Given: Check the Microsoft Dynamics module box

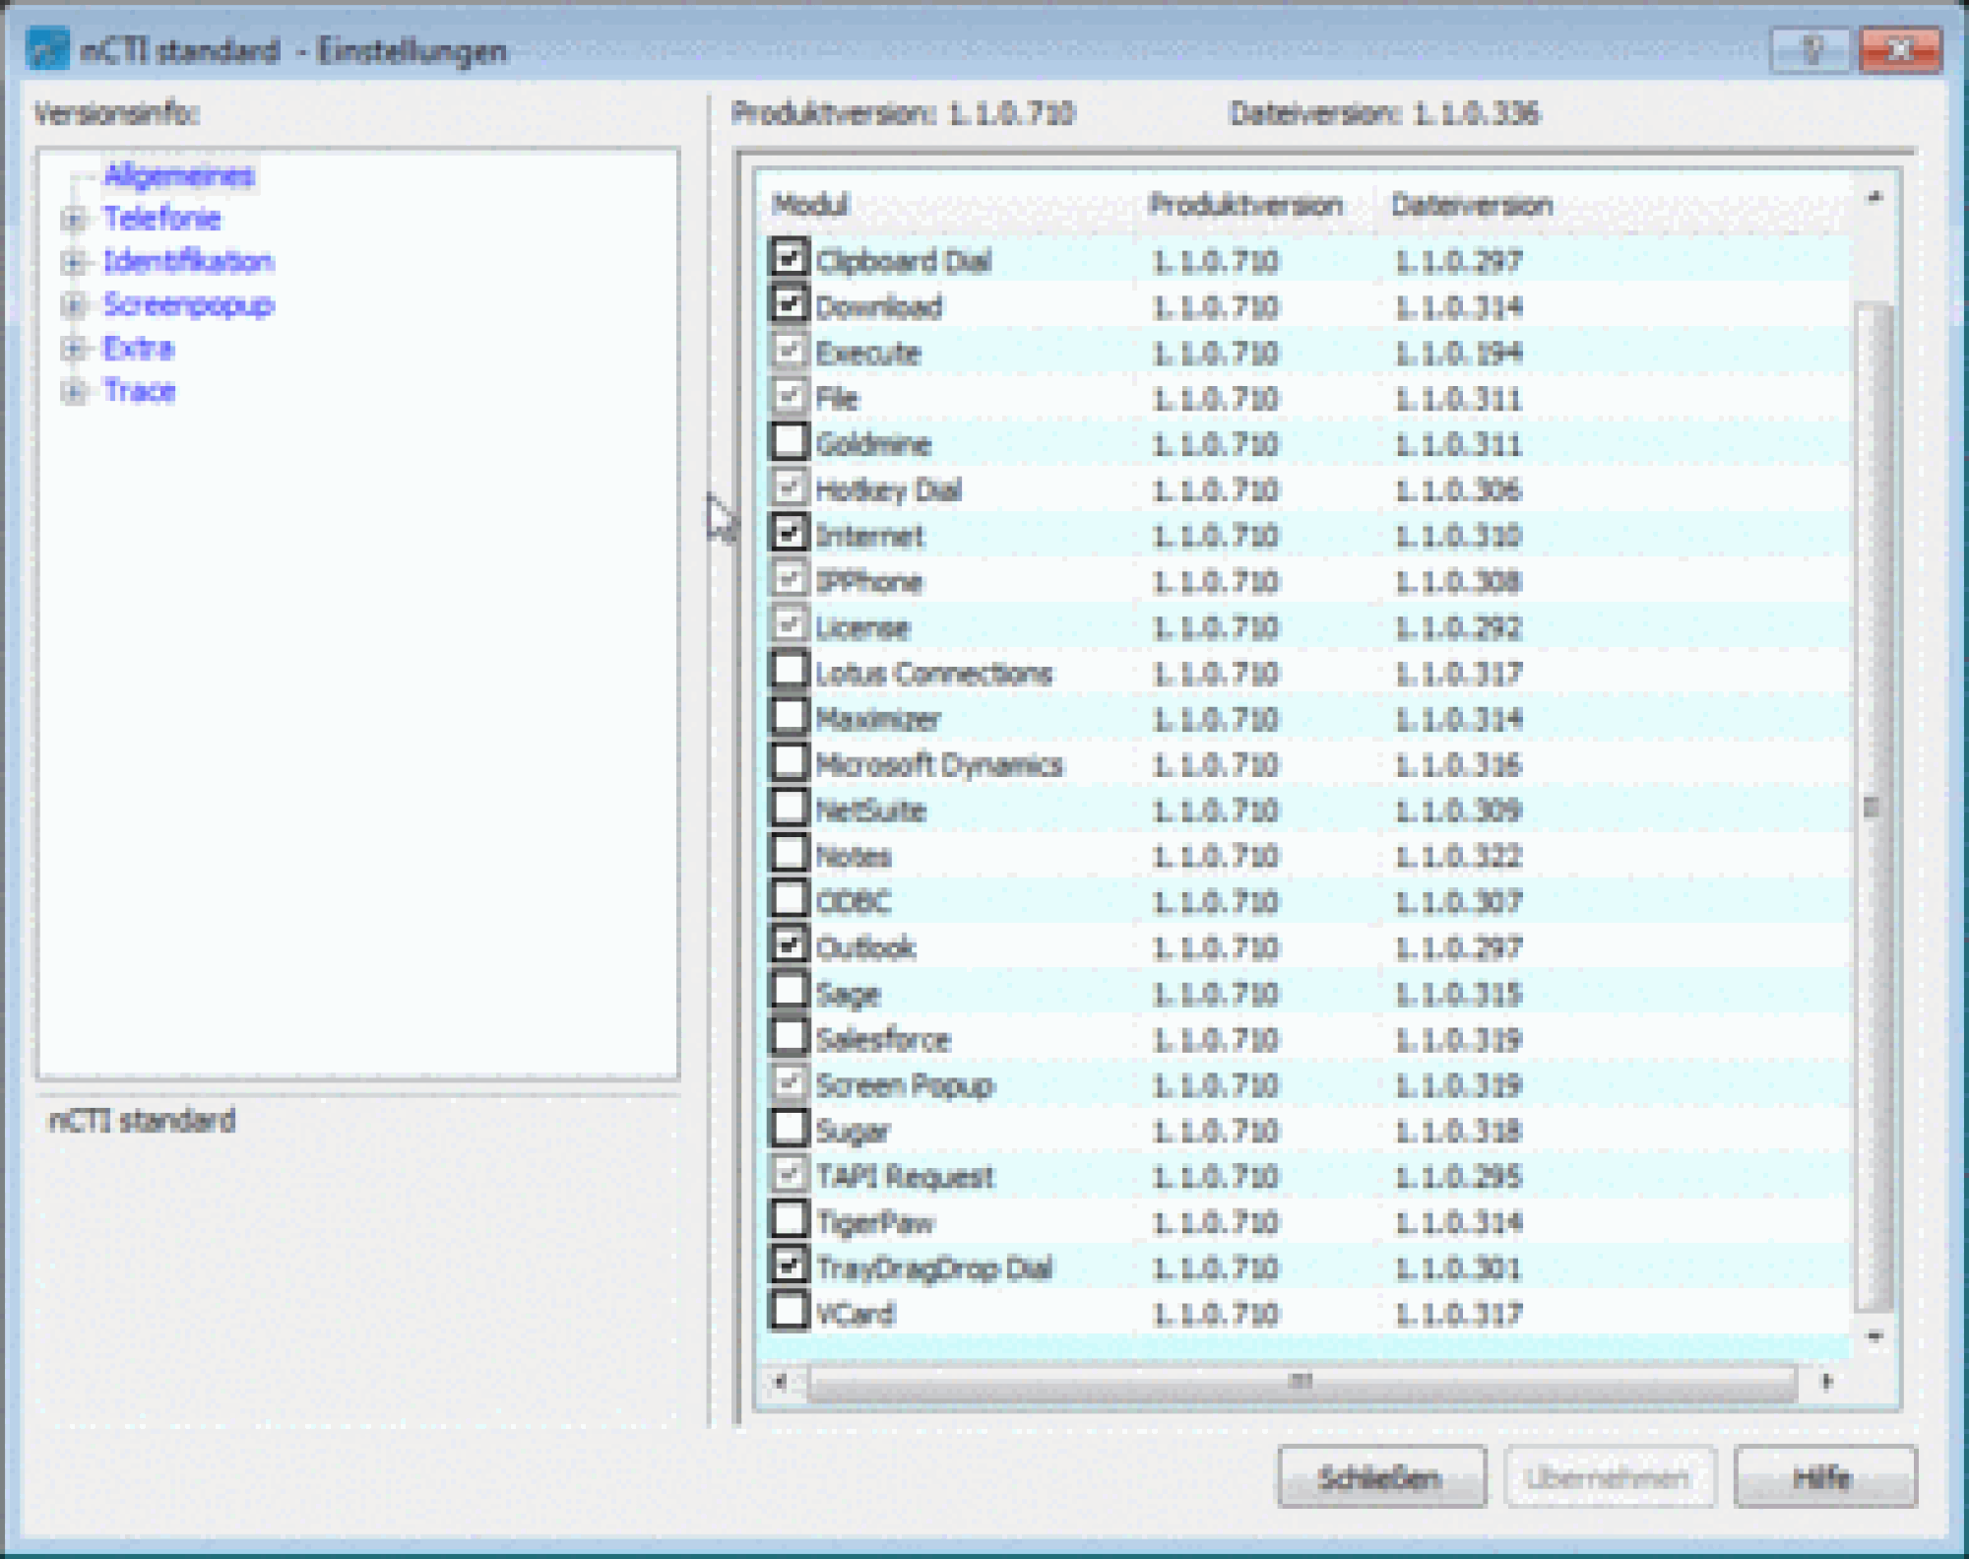Looking at the screenshot, I should tap(789, 763).
